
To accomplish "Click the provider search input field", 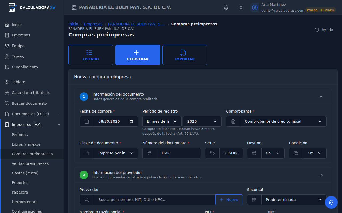I will pyautogui.click(x=155, y=200).
